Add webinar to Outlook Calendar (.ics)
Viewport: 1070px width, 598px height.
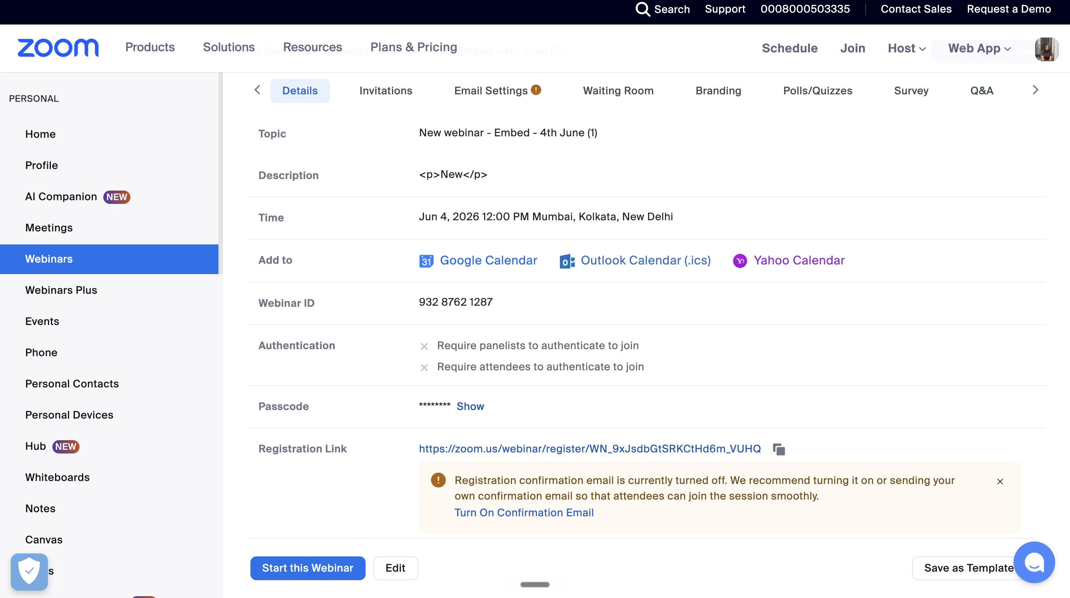645,260
